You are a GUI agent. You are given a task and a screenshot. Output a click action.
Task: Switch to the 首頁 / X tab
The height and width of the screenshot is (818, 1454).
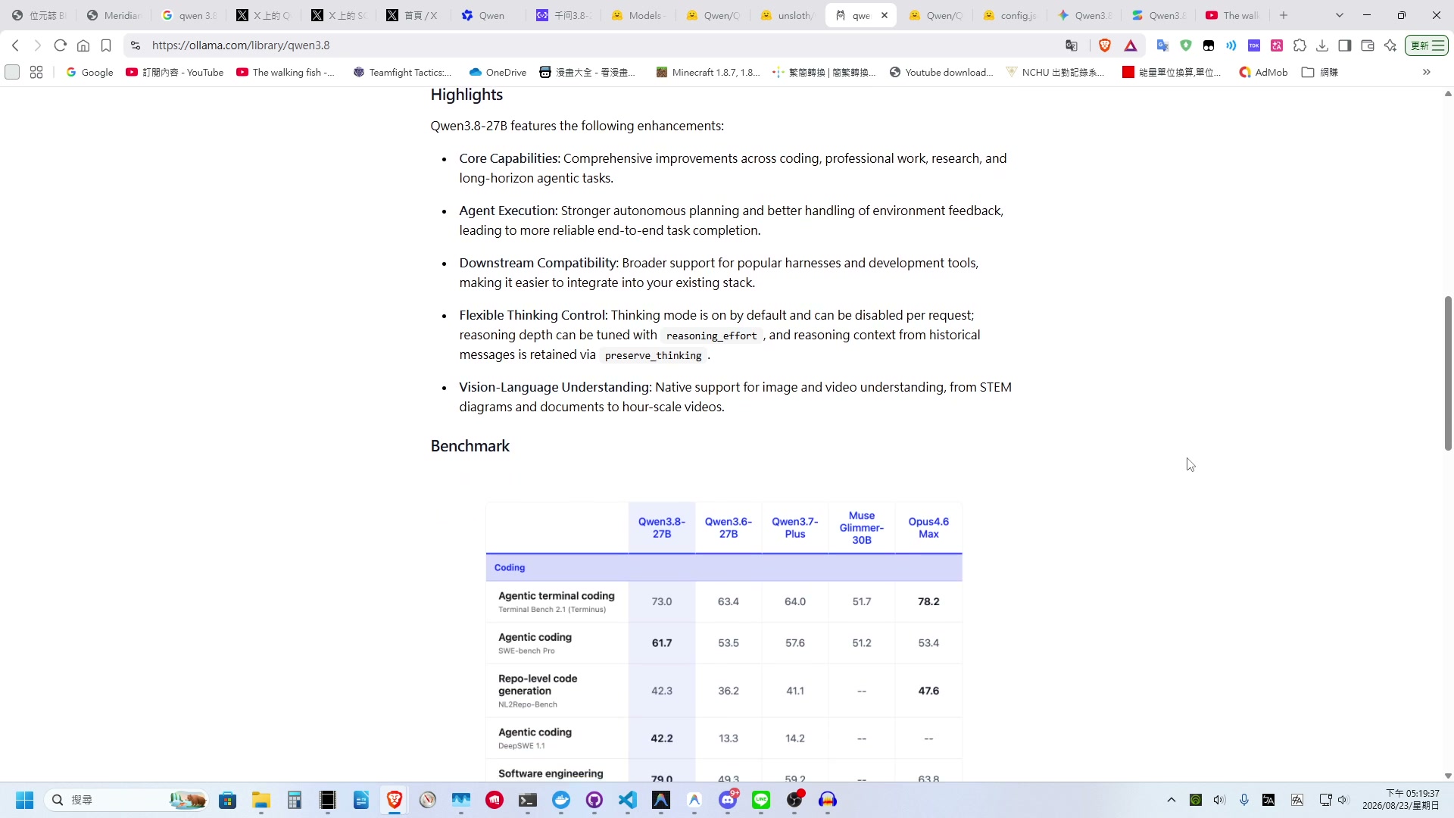point(413,15)
